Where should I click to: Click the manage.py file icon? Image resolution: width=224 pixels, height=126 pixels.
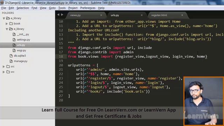pyautogui.click(x=11, y=61)
